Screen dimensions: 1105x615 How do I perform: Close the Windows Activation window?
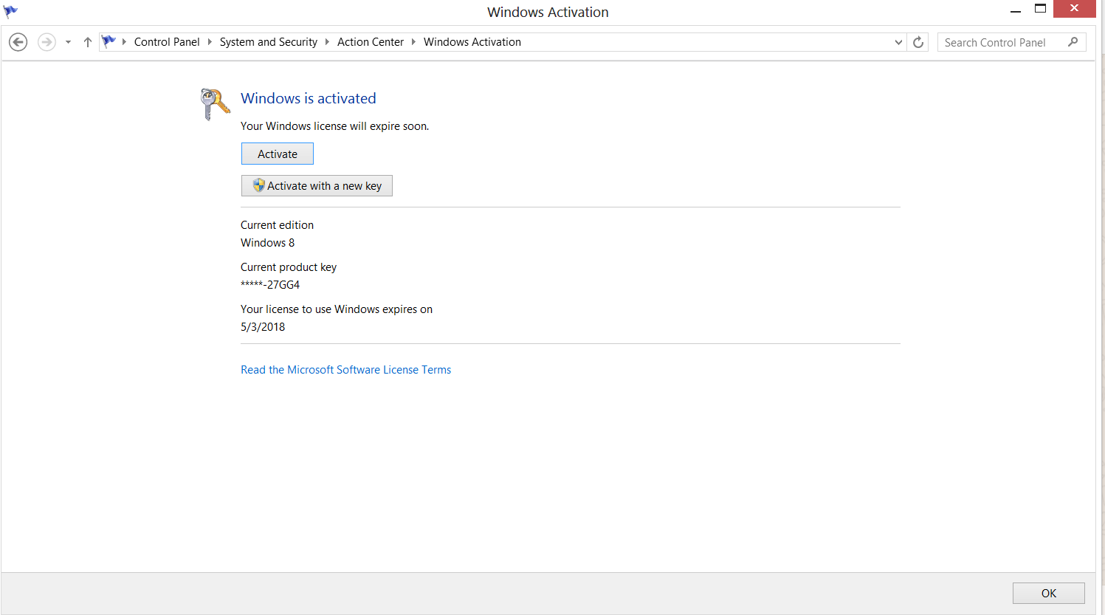click(x=1075, y=9)
